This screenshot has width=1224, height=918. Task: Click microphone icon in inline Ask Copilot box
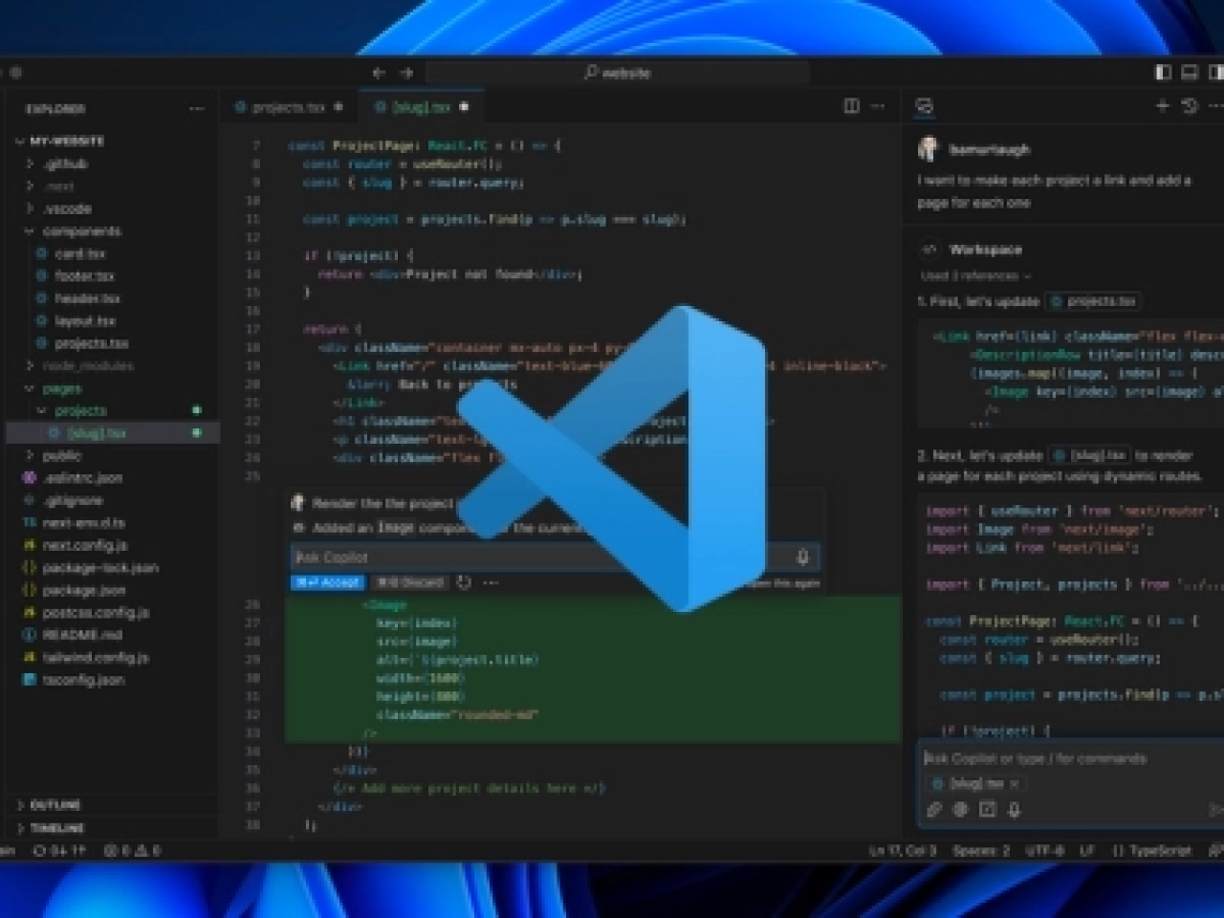tap(802, 557)
